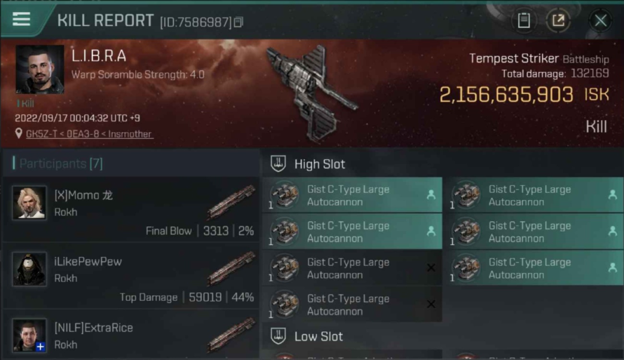View iLikePewPew participant portrait
Screen dimensions: 624x360
click(30, 269)
